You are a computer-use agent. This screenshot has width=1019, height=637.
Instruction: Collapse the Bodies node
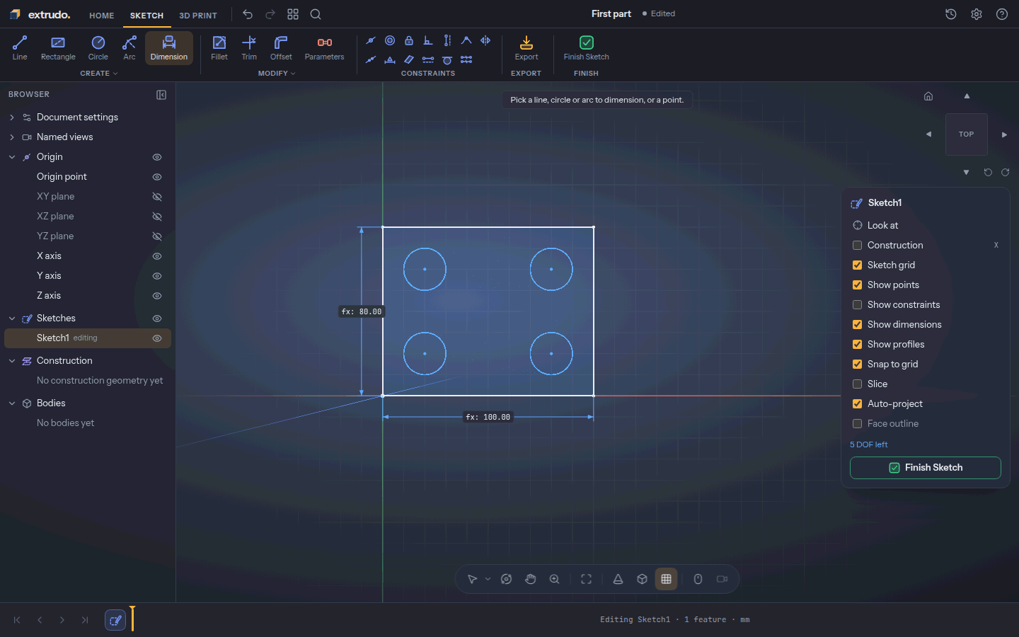pyautogui.click(x=12, y=403)
